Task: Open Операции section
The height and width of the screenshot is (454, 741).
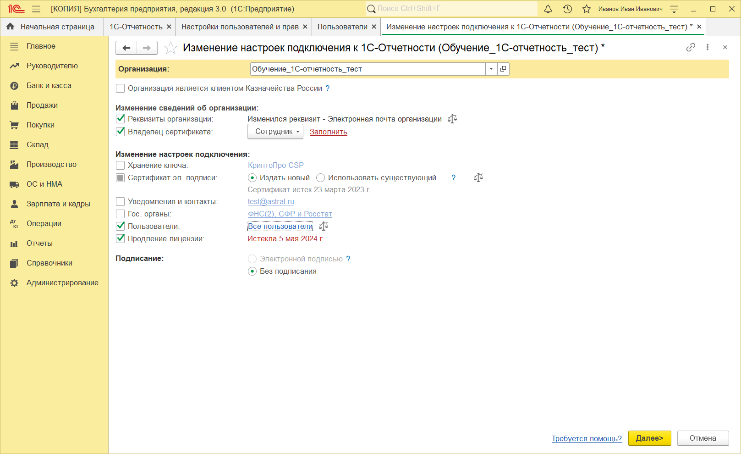Action: [54, 224]
